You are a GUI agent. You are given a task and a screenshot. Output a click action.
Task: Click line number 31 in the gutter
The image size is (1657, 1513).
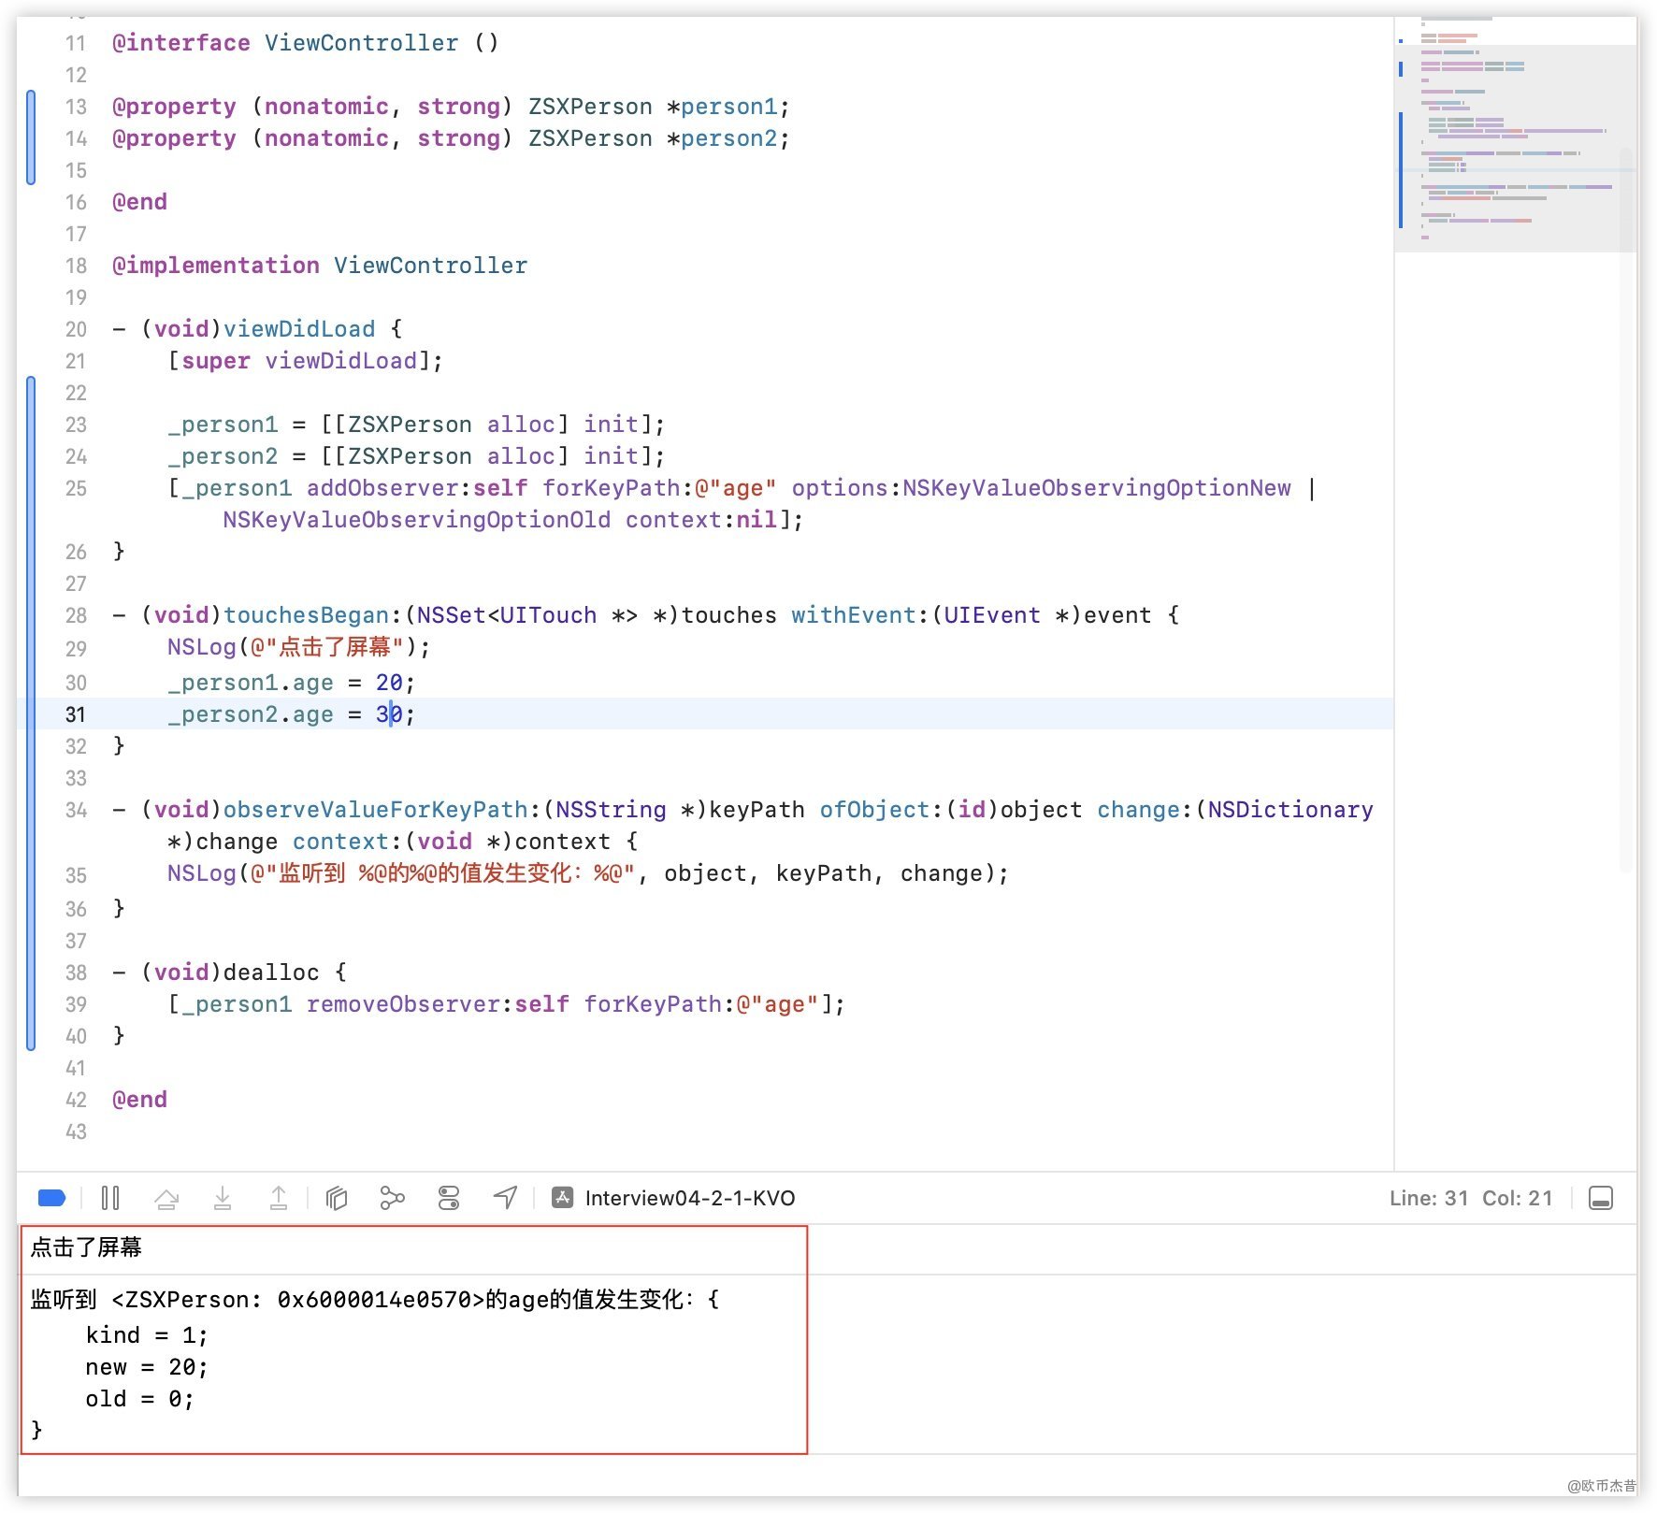[x=76, y=714]
